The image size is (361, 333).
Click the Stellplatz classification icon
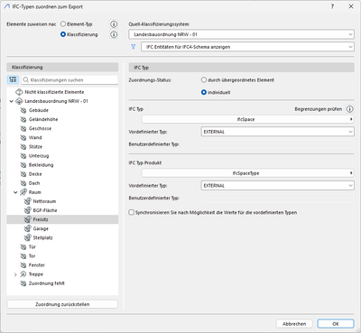tap(28, 237)
